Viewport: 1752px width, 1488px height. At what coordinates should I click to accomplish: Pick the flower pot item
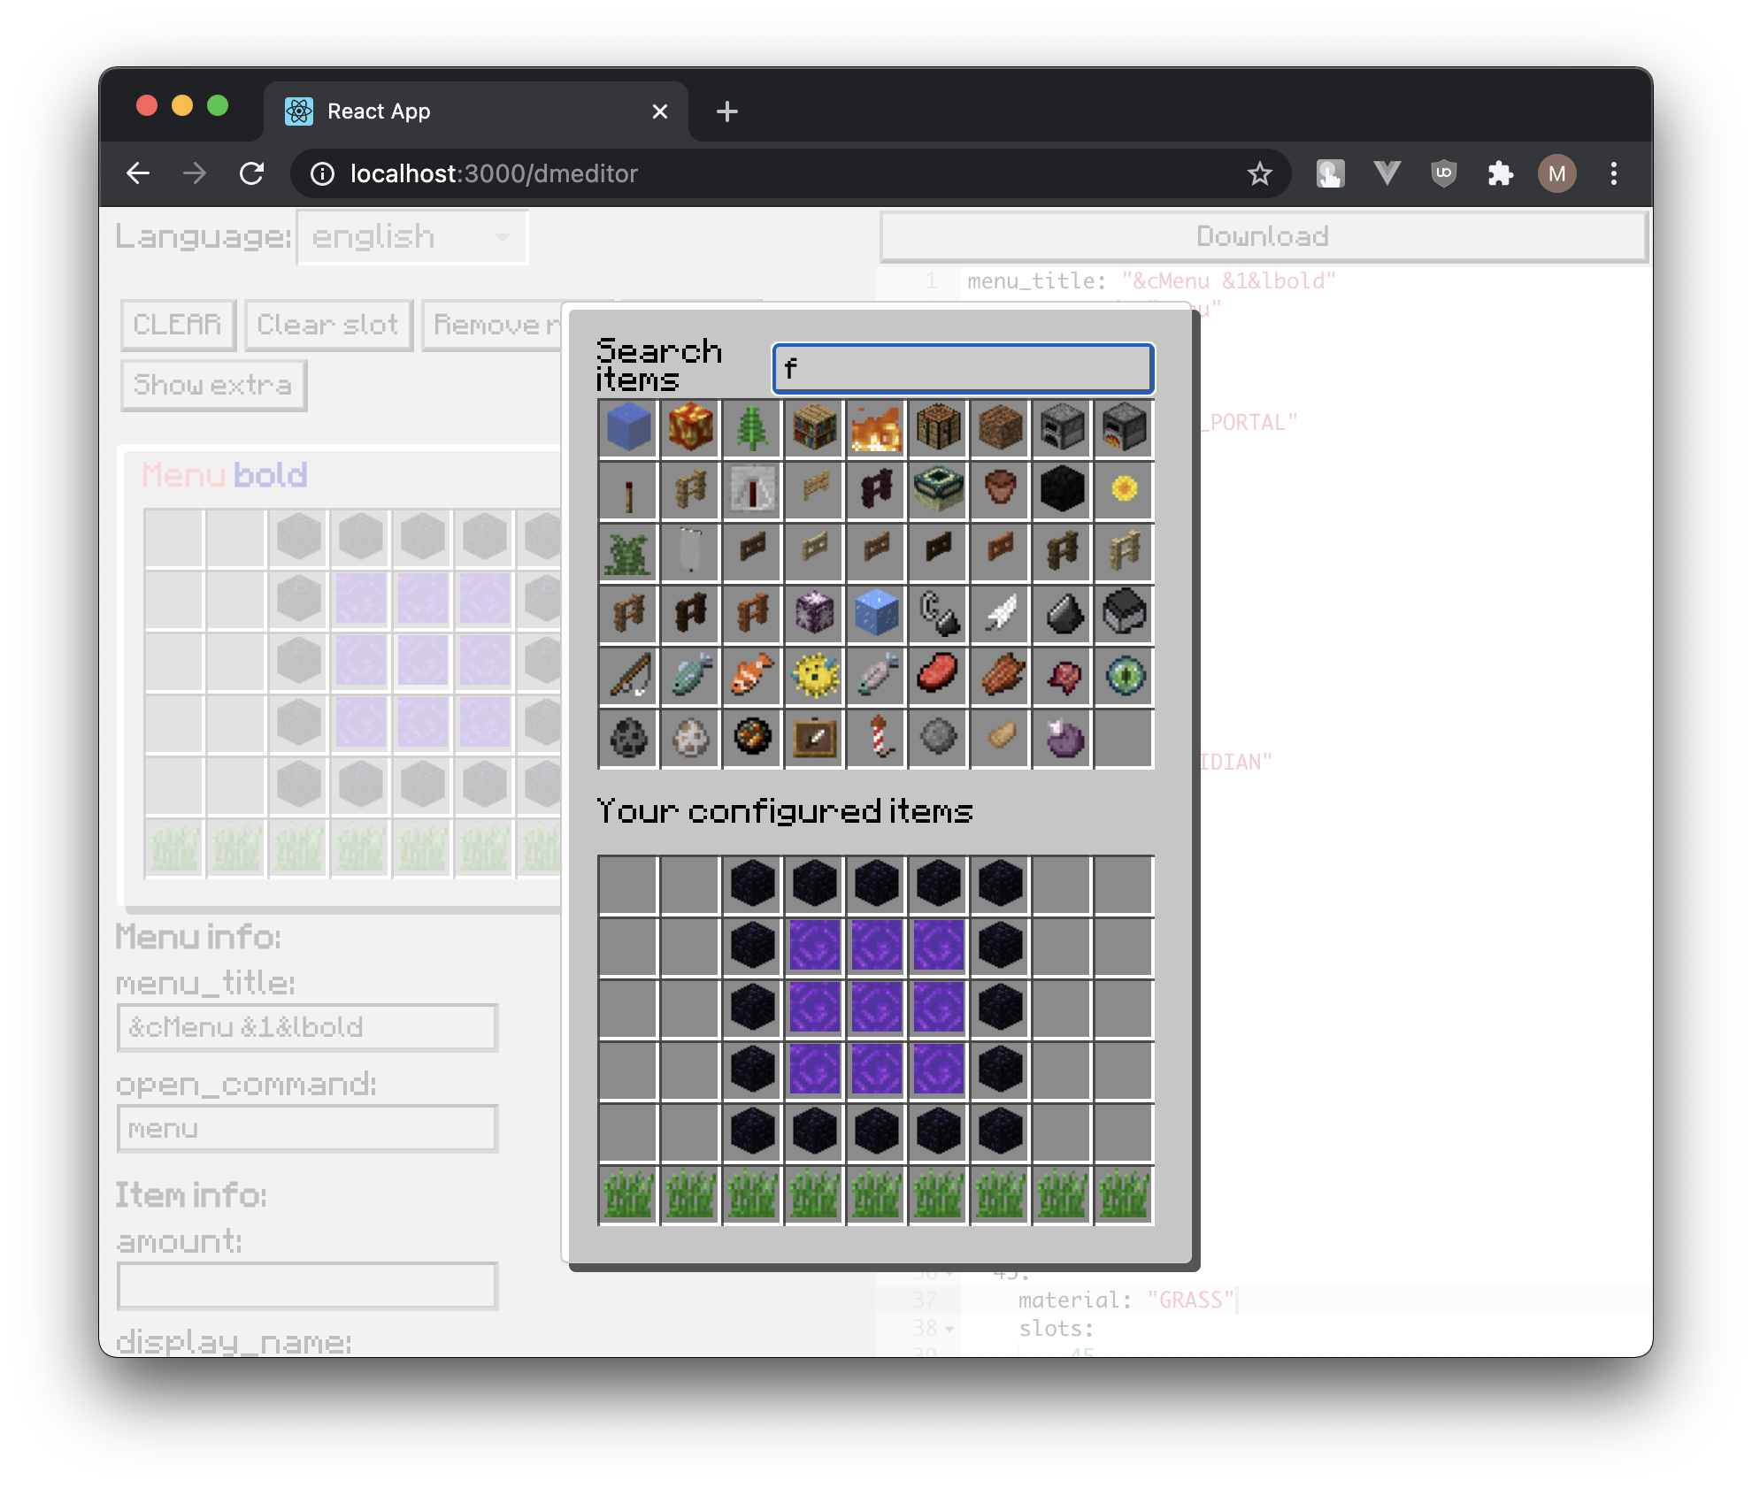coord(1000,490)
